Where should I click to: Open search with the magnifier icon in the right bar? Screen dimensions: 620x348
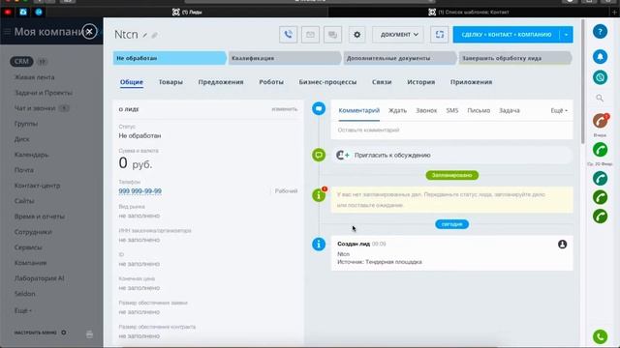pyautogui.click(x=600, y=99)
